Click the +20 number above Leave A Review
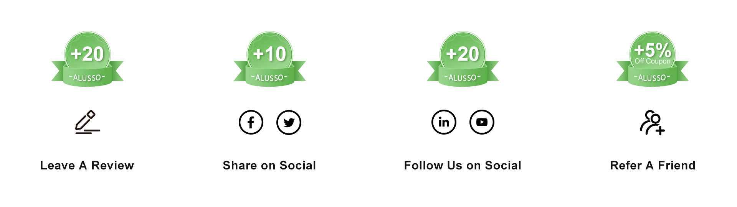Viewport: 737px width, 207px height. [87, 54]
